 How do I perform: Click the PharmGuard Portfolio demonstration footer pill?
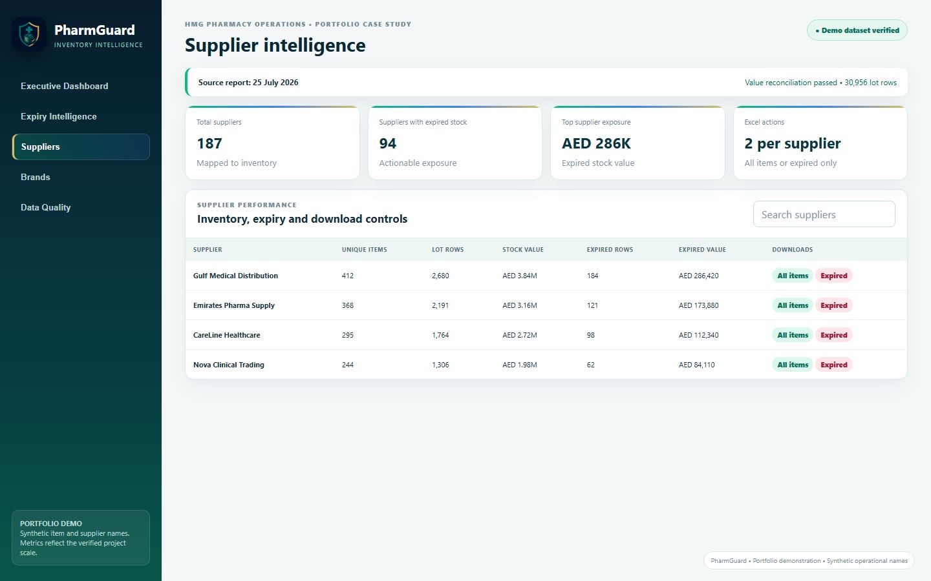pyautogui.click(x=809, y=560)
